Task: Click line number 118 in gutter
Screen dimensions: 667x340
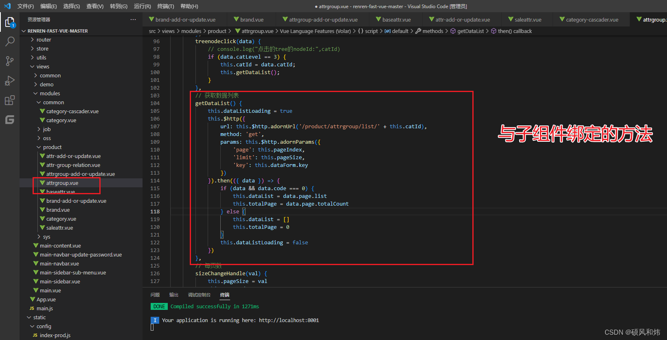Action: pos(155,211)
